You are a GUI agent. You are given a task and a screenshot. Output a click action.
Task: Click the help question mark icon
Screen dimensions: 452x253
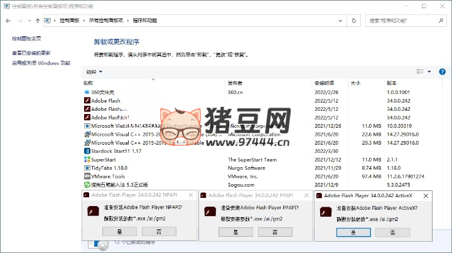(443, 72)
